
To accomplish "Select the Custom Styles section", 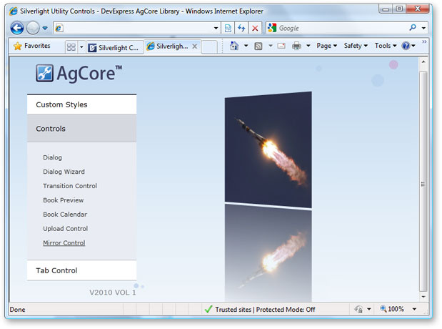I will pos(81,104).
